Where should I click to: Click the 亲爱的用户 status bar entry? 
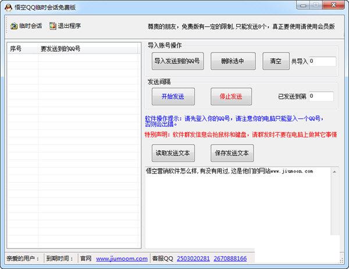pyautogui.click(x=23, y=259)
